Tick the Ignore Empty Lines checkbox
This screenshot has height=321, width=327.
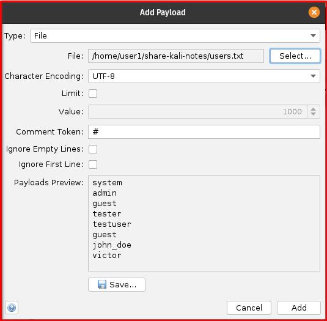pyautogui.click(x=93, y=149)
